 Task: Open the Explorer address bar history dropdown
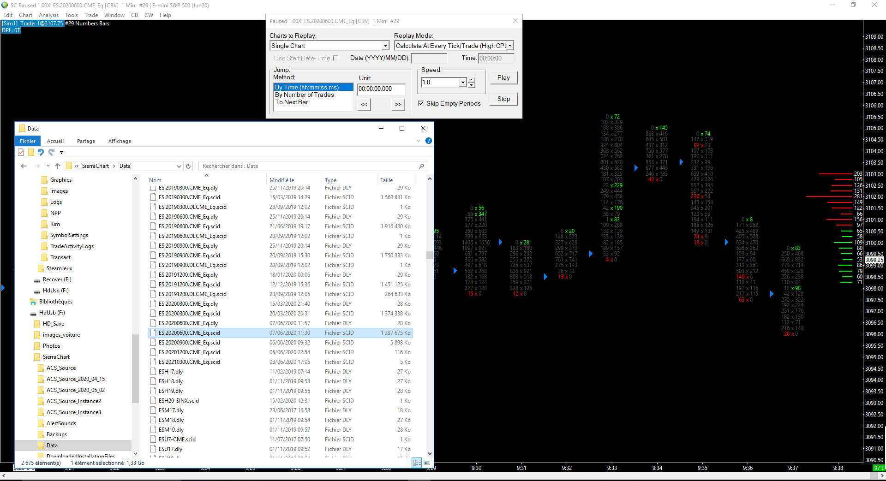tap(179, 166)
